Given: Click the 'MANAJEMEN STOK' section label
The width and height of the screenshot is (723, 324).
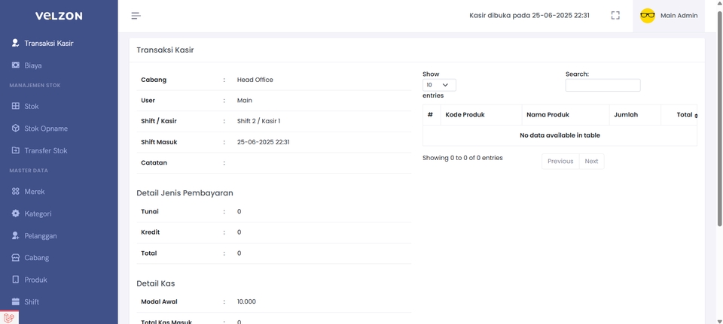Looking at the screenshot, I should coord(35,86).
